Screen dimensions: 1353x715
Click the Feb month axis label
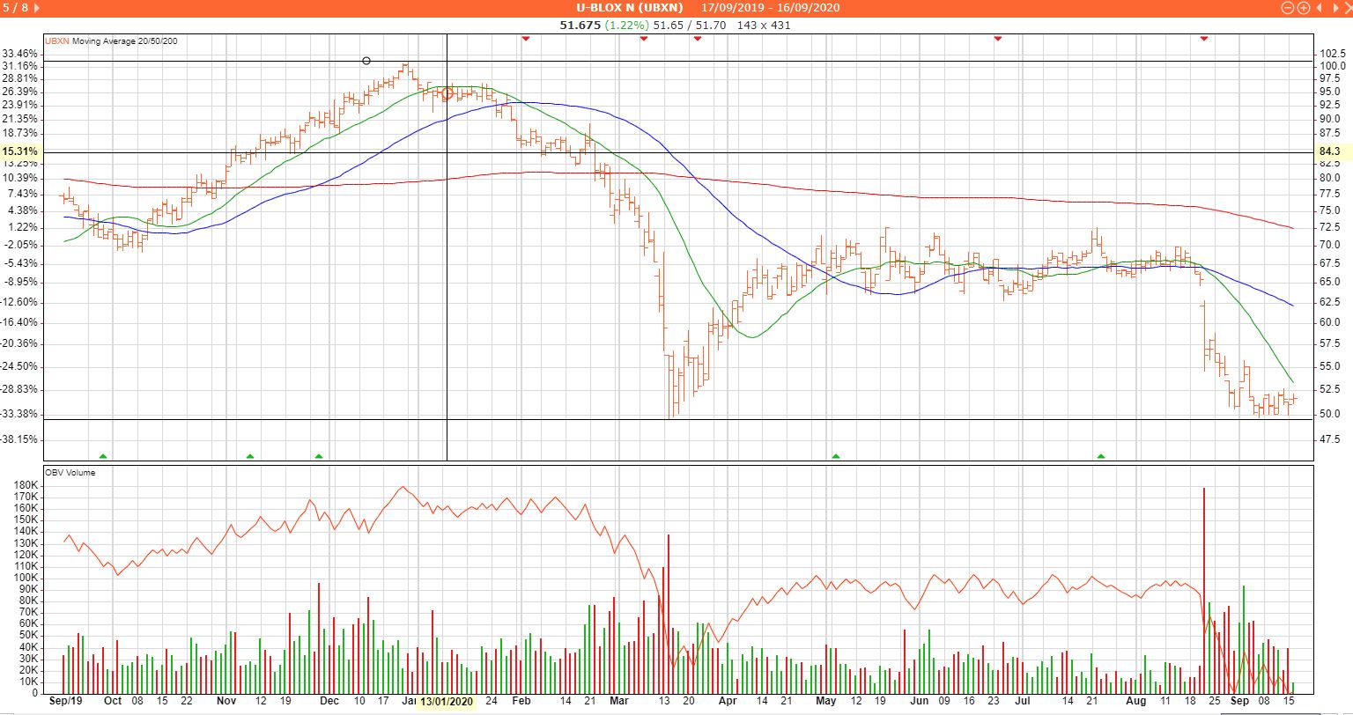(x=521, y=702)
